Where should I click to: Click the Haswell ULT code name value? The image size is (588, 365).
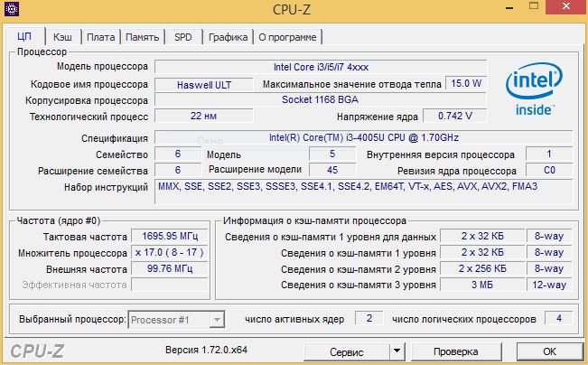click(204, 85)
